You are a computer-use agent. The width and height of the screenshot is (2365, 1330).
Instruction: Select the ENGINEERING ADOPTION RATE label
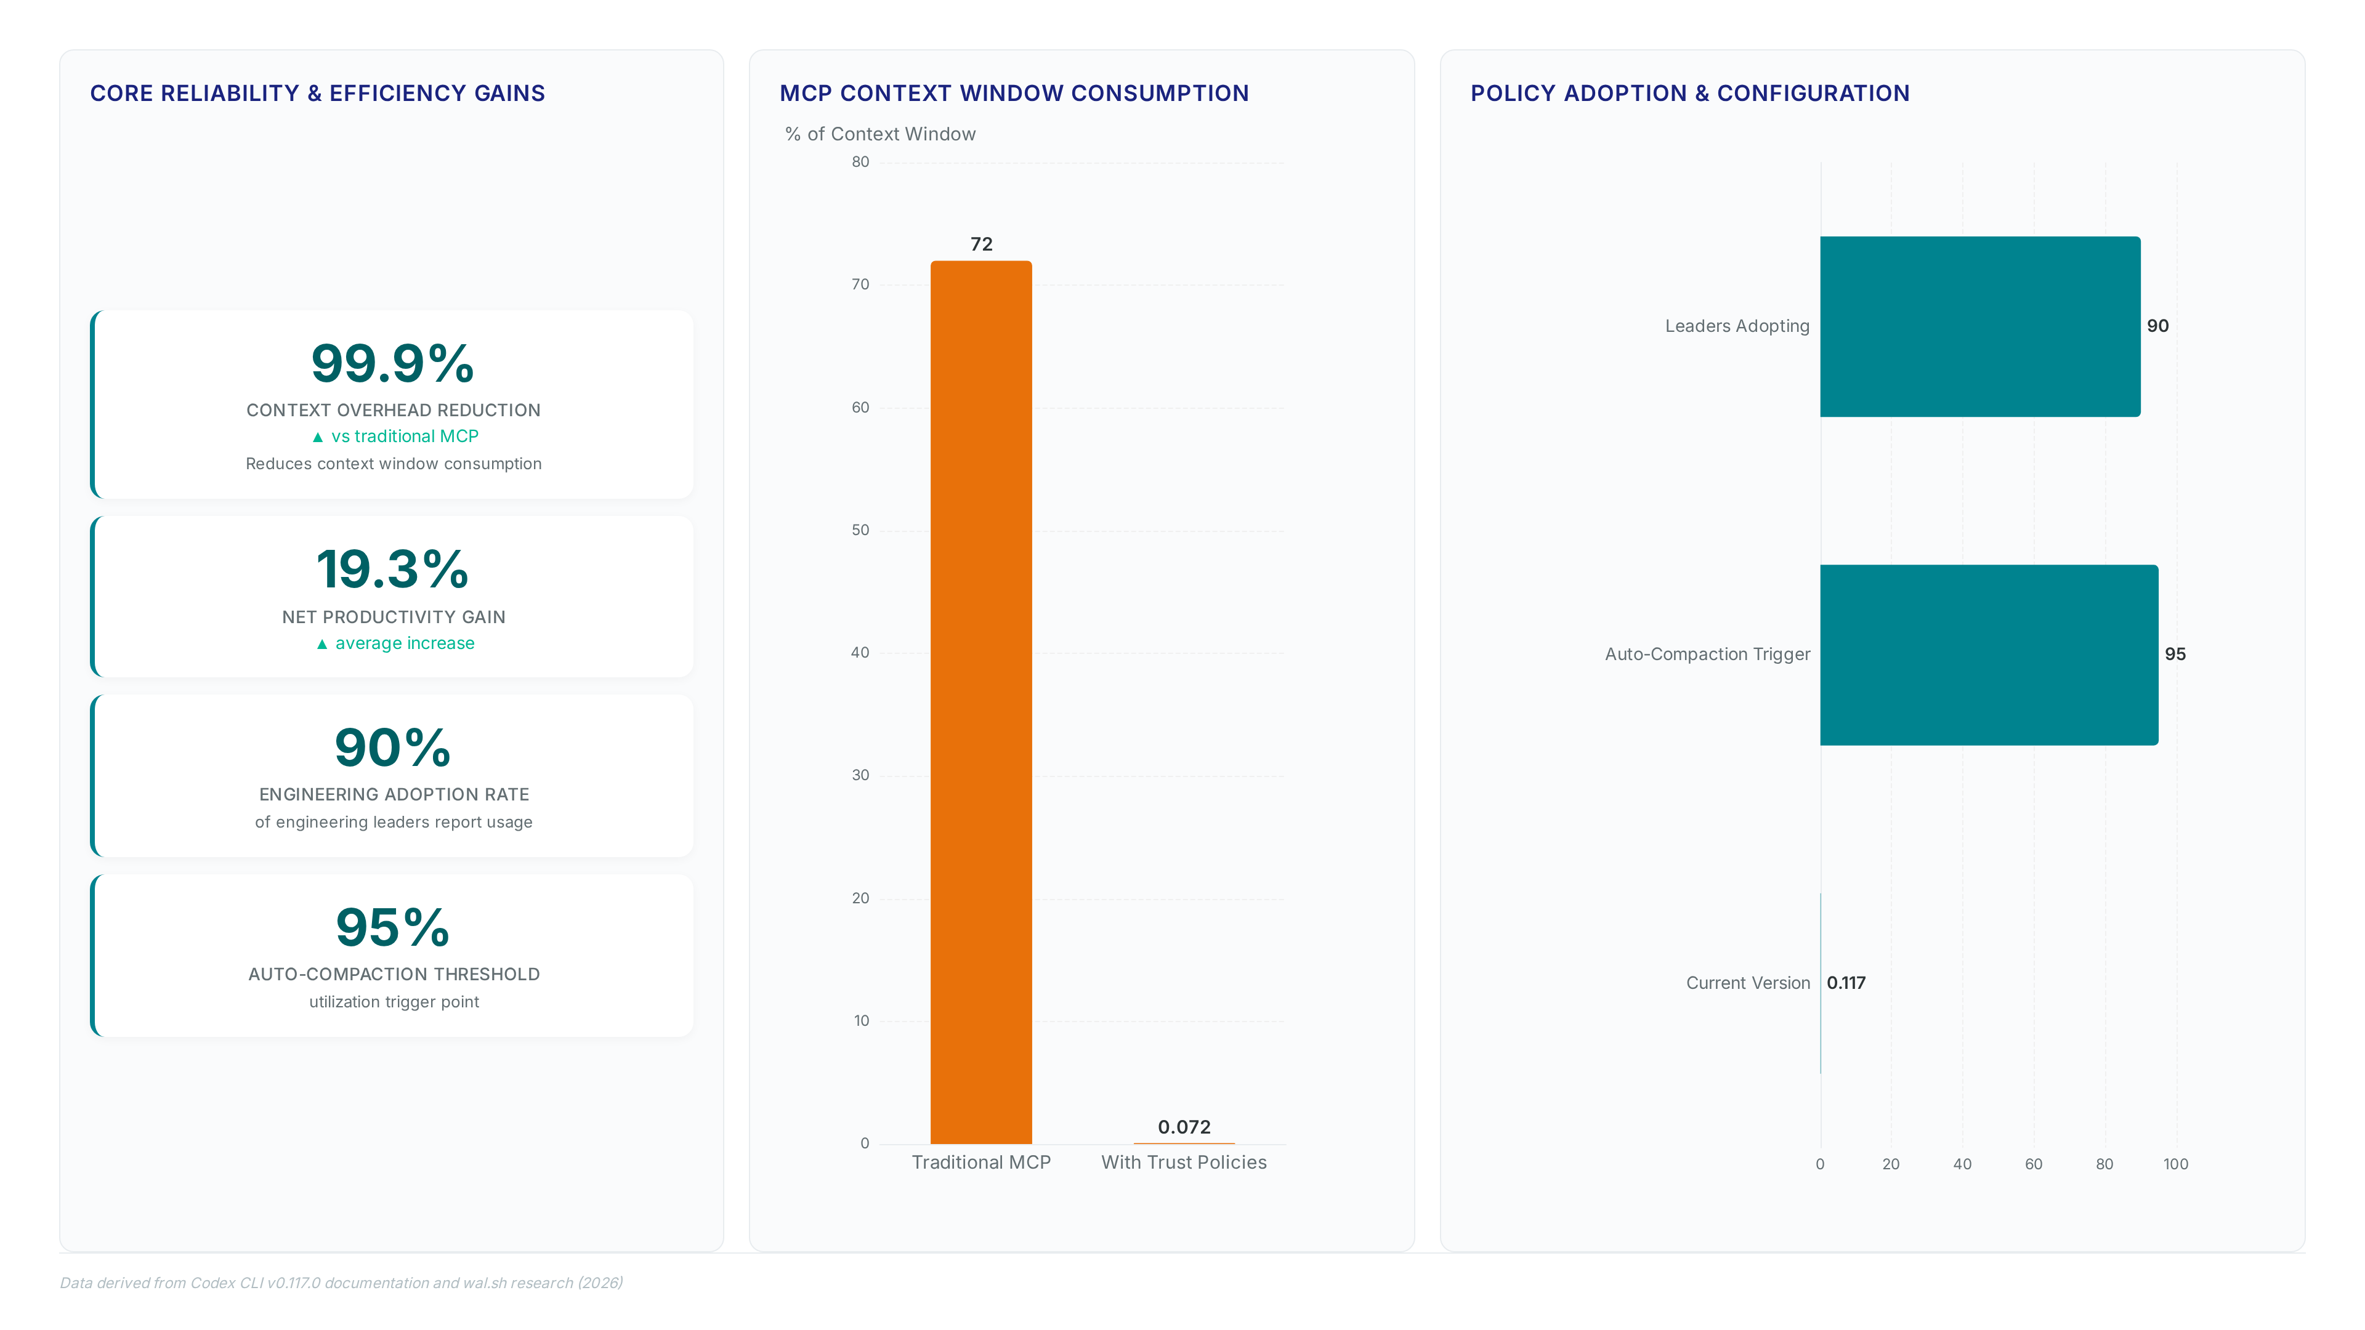pos(393,794)
